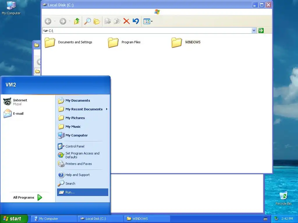Open My Documents from Start menu
The width and height of the screenshot is (298, 223).
pos(83,100)
